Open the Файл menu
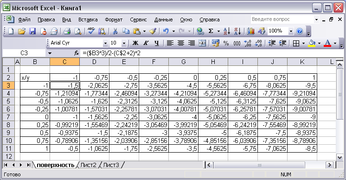 [24, 19]
